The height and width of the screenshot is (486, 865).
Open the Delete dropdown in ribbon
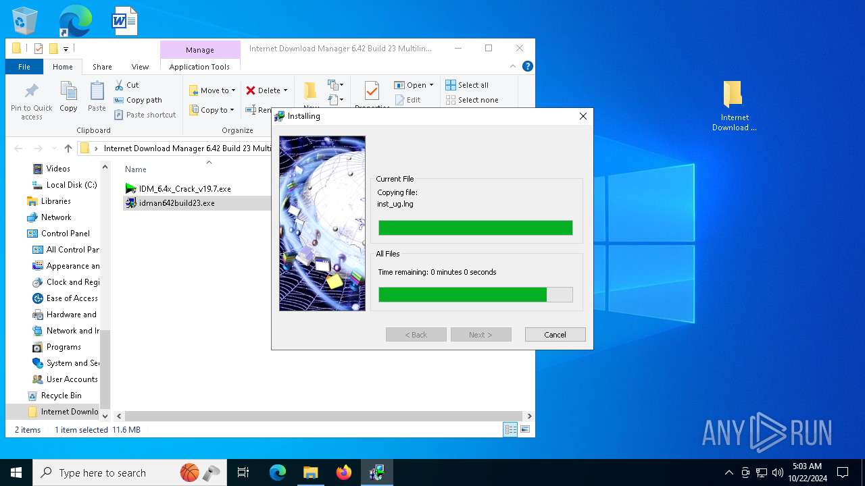point(267,90)
